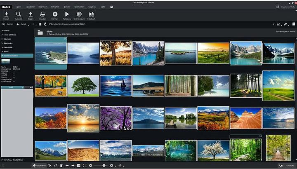Open the address path dropdown arrow
The width and height of the screenshot is (297, 169).
273,24
